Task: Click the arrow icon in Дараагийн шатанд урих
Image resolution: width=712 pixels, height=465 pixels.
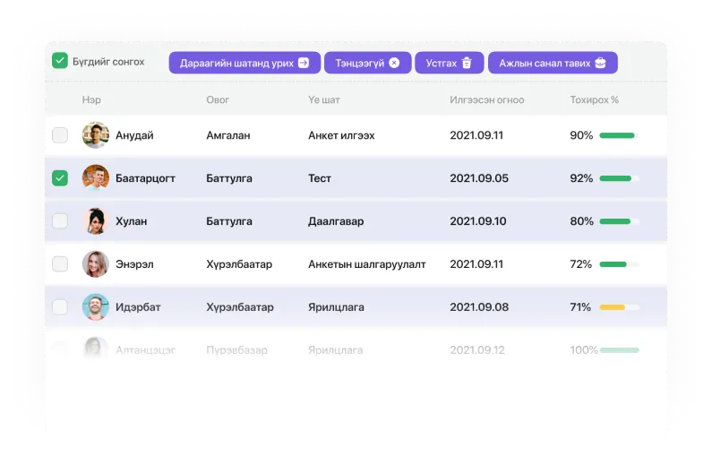Action: (x=304, y=63)
